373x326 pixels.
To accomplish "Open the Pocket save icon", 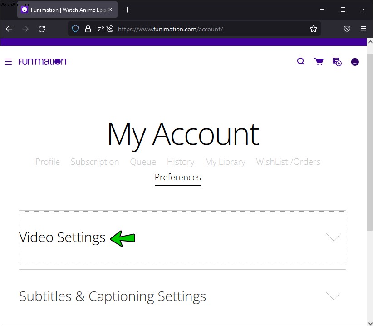I will click(x=347, y=29).
